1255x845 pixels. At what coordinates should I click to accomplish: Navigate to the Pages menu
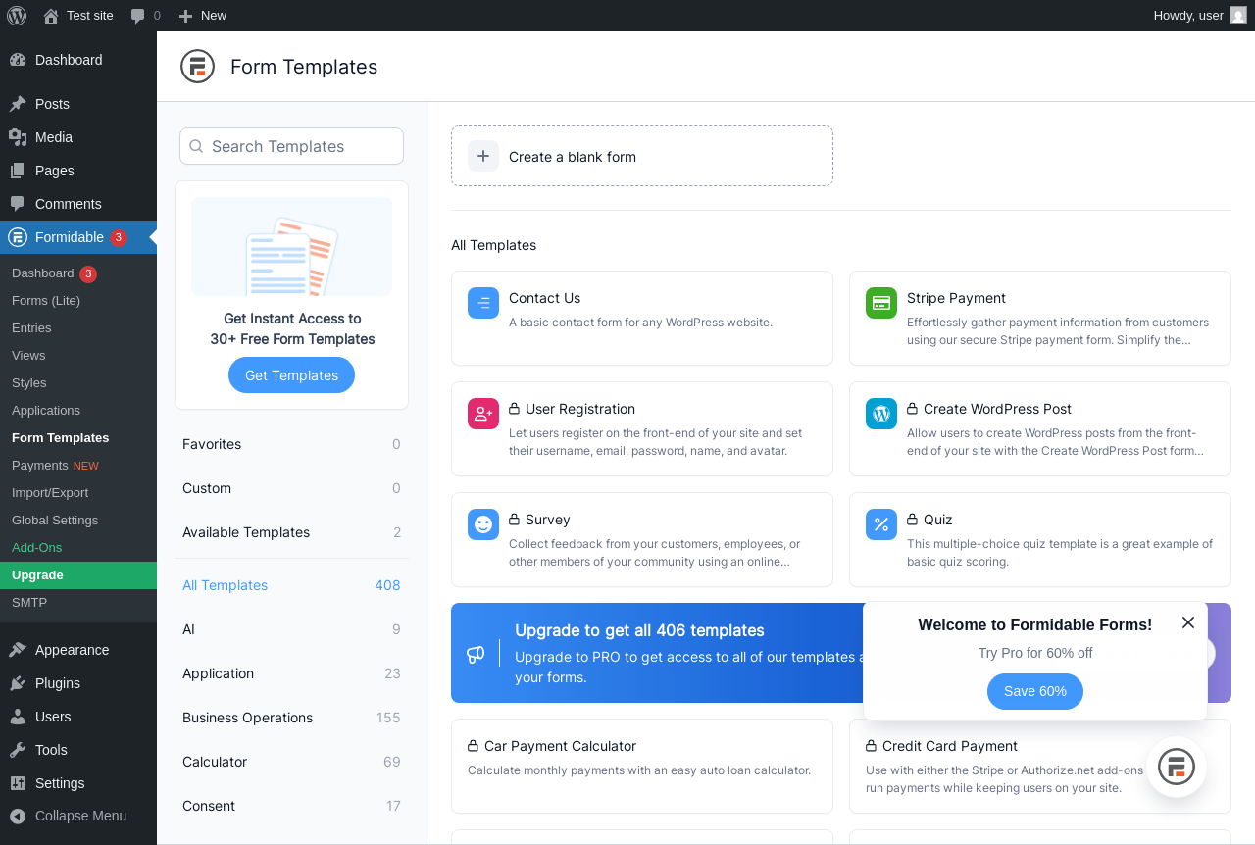(78, 171)
